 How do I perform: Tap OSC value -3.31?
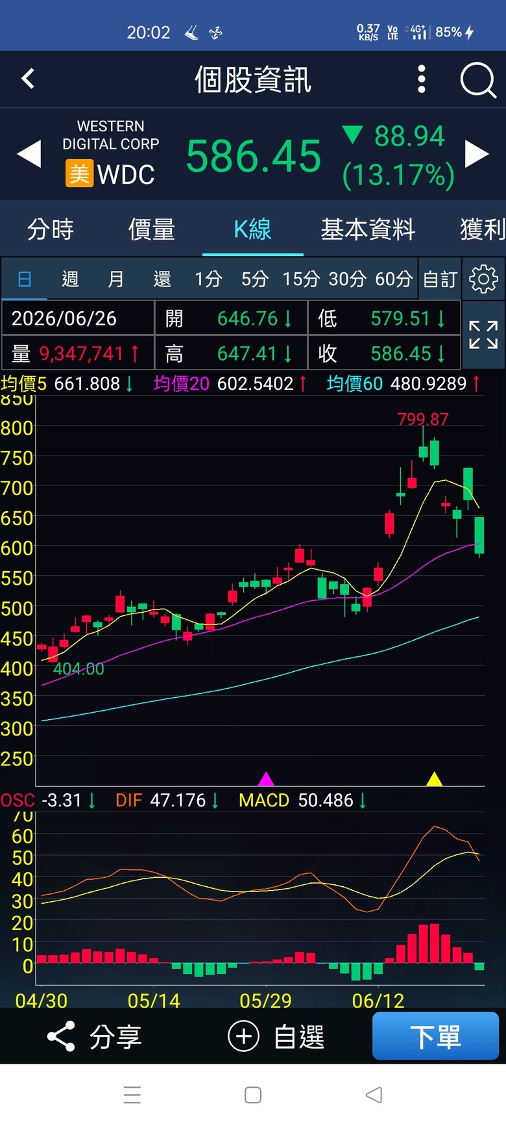click(62, 800)
